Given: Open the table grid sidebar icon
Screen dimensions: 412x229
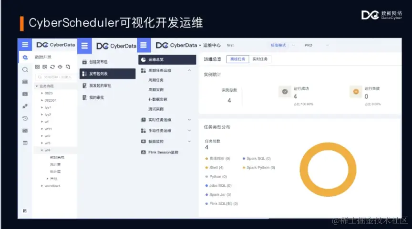Looking at the screenshot, I should (x=25, y=143).
